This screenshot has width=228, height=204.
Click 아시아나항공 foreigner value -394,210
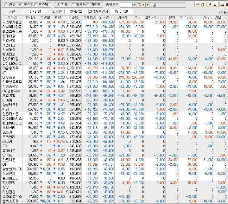[108, 27]
